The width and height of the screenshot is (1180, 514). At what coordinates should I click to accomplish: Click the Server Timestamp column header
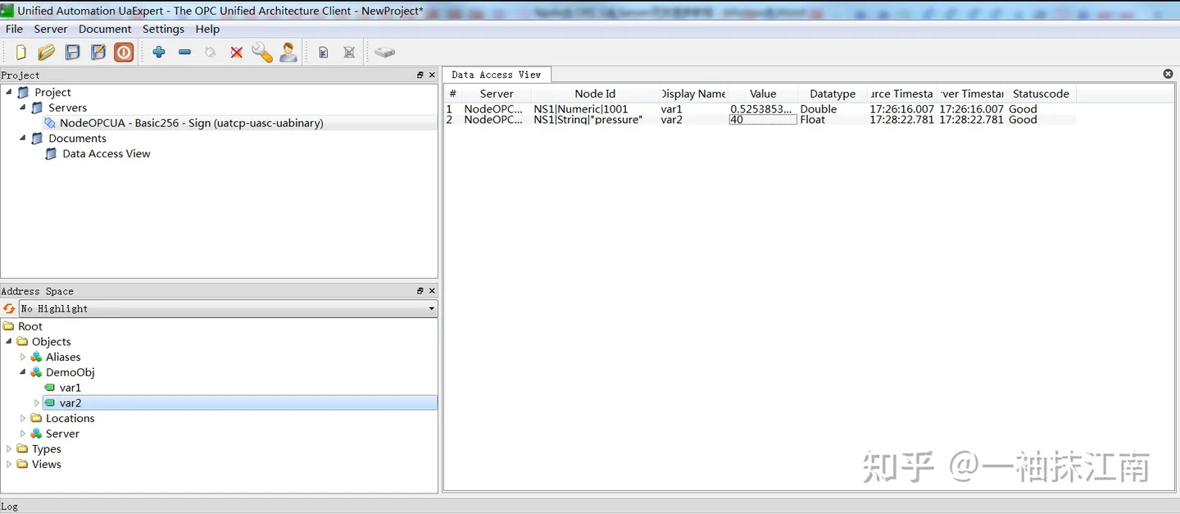(x=972, y=93)
